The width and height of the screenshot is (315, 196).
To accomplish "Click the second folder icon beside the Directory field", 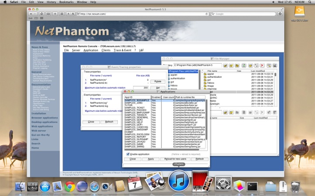I will click(x=231, y=66).
